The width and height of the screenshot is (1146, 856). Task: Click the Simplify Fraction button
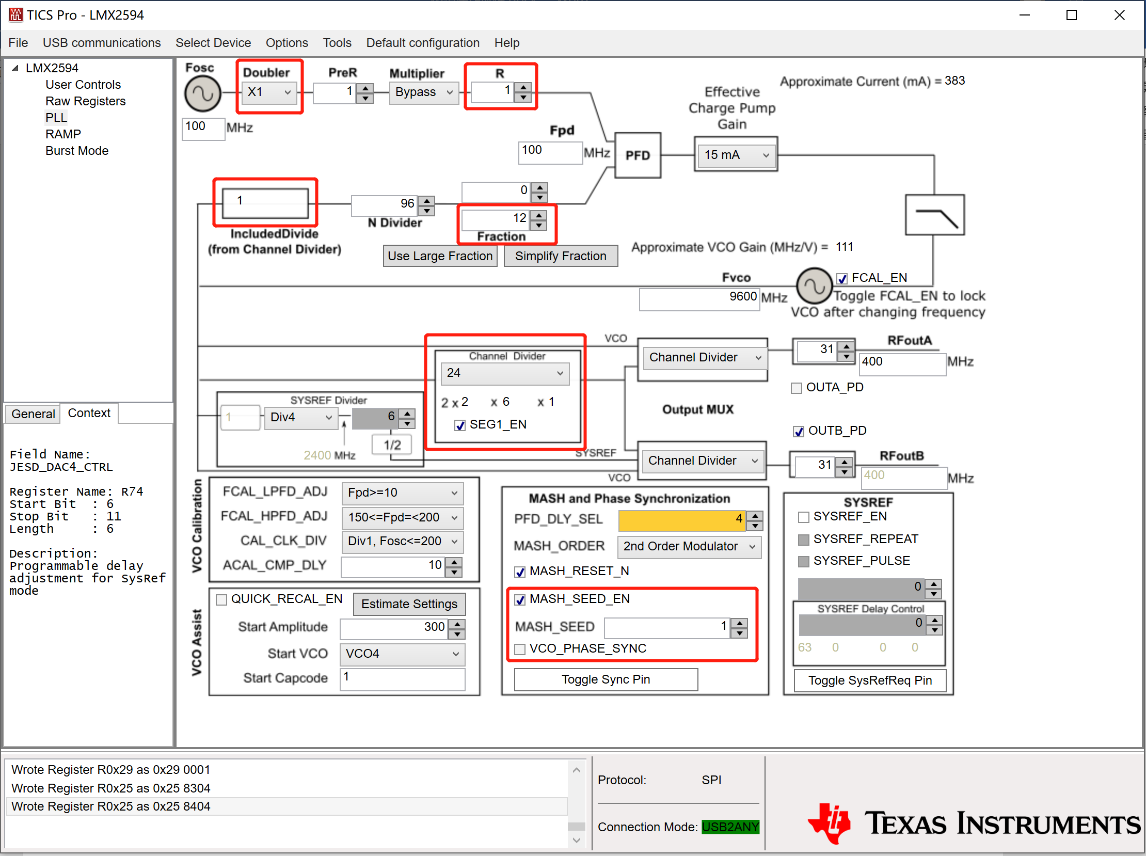pyautogui.click(x=560, y=256)
